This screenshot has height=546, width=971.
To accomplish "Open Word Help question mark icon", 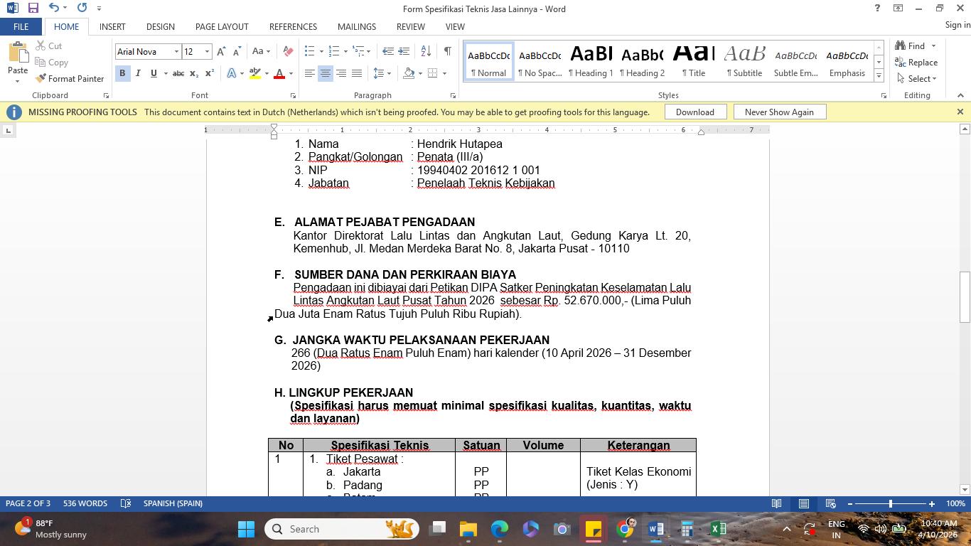I will click(877, 9).
